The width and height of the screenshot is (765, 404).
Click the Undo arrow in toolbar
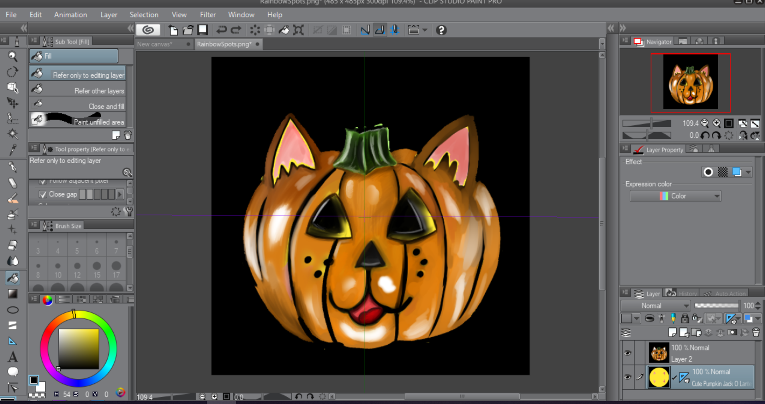coord(221,30)
